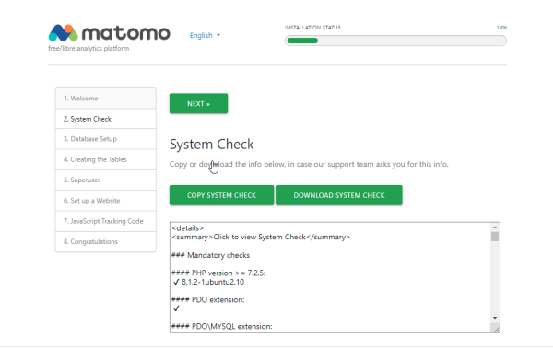The image size is (553, 349).
Task: Click the 'Click to view System Check' summary line
Action: coord(261,238)
